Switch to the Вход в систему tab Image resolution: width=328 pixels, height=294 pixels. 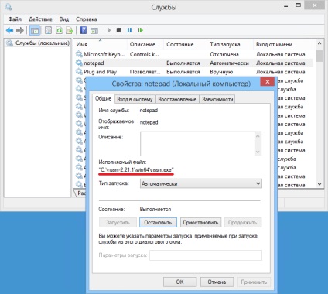click(x=135, y=99)
